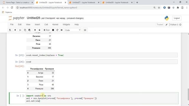Click the Расшифровка column header
This screenshot has height=106, width=189.
tap(37, 69)
